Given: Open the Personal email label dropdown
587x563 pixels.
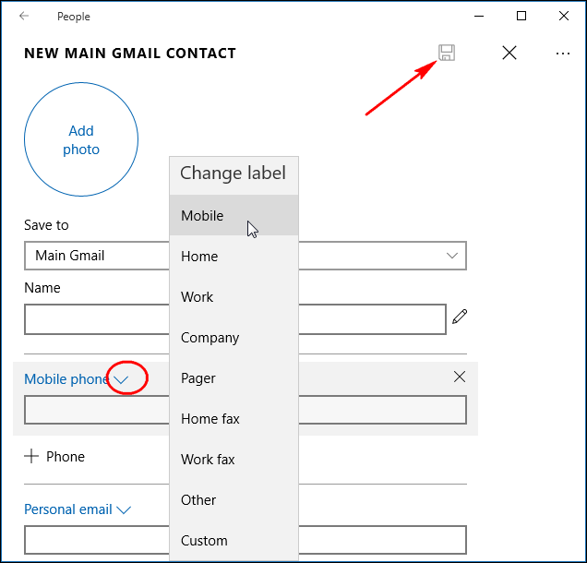Looking at the screenshot, I should click(78, 509).
